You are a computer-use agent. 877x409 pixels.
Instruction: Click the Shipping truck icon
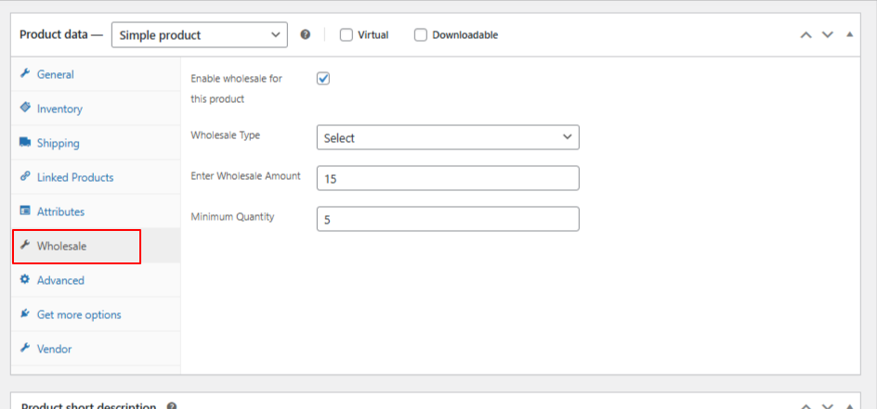25,143
